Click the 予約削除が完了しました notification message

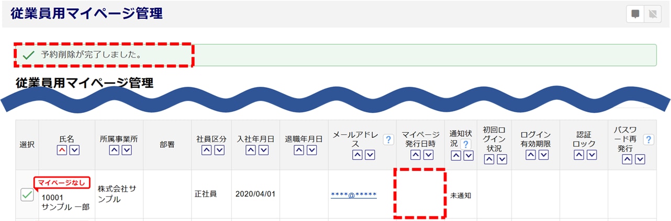coord(92,55)
